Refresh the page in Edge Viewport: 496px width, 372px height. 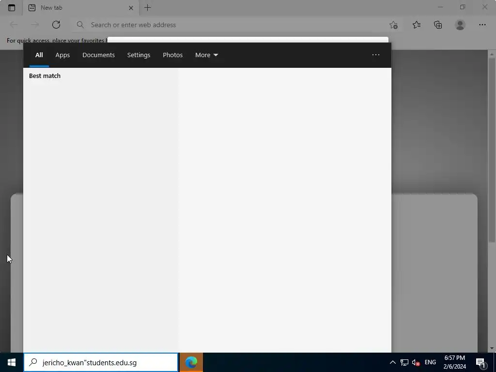pos(56,25)
